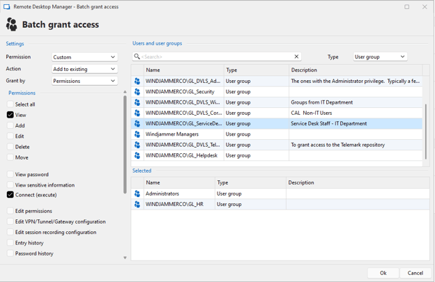Click the group icon next to Windjammer Managers
The image size is (435, 282).
pos(137,134)
